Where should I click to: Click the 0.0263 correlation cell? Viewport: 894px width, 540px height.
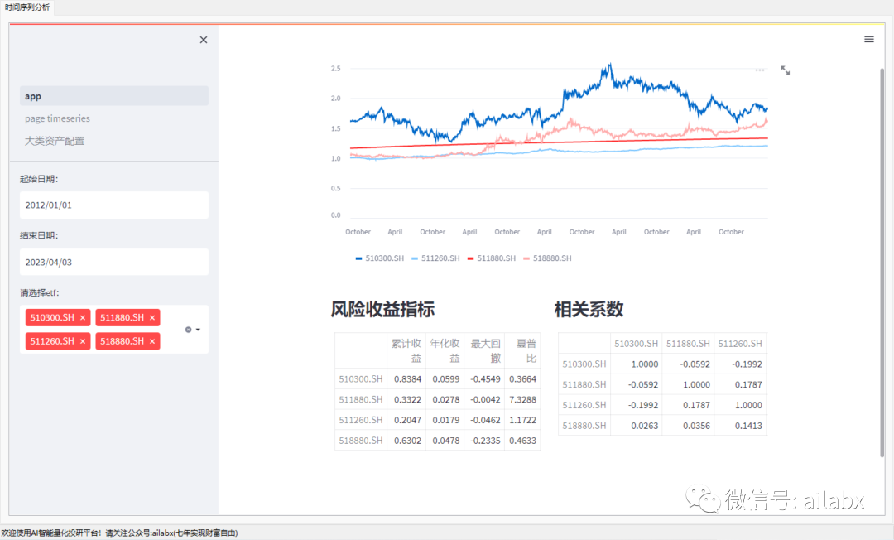(x=637, y=426)
